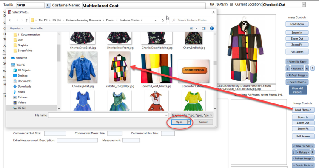Click the Load Photo 2 button
The image size is (319, 168).
coord(303,110)
